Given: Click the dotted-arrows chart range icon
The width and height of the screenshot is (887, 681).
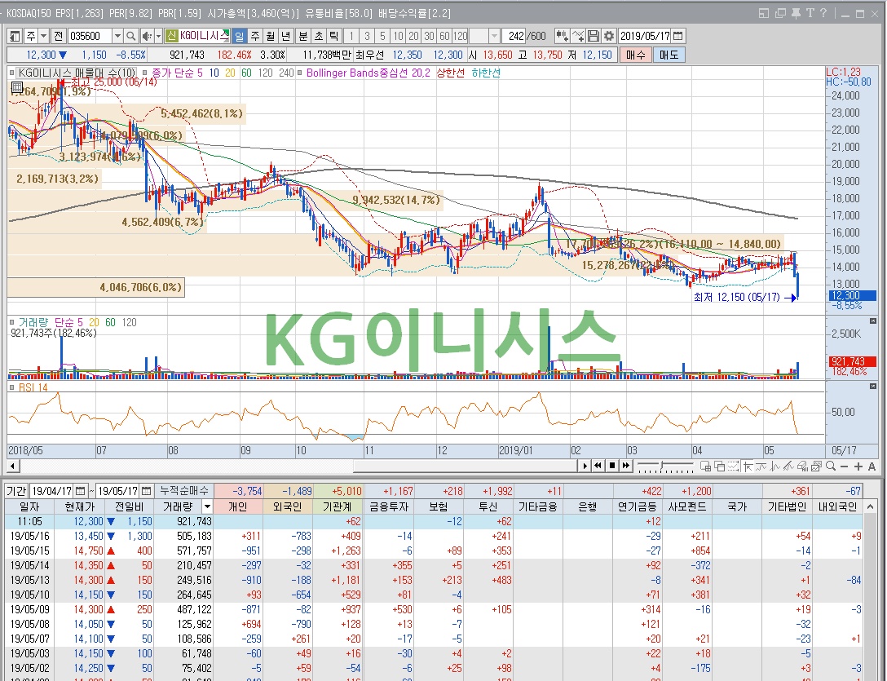Looking at the screenshot, I should [733, 466].
